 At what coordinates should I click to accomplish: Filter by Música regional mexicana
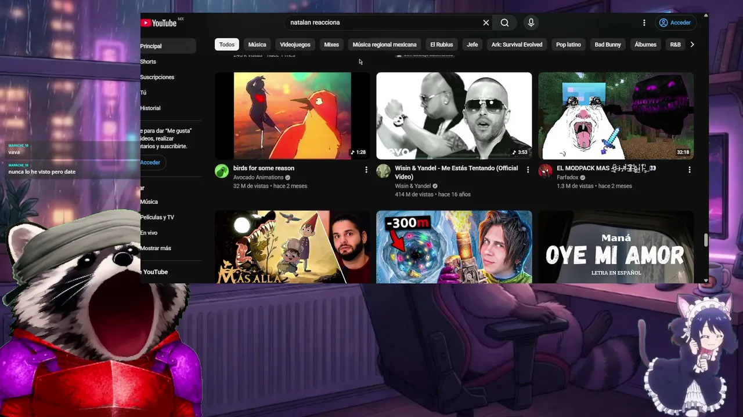[384, 45]
